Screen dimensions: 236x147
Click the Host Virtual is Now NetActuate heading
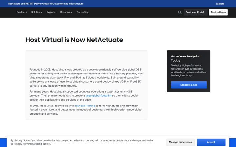74,40
